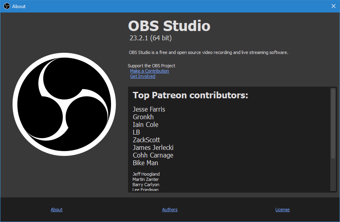Select contributor Gronkh

[143, 117]
